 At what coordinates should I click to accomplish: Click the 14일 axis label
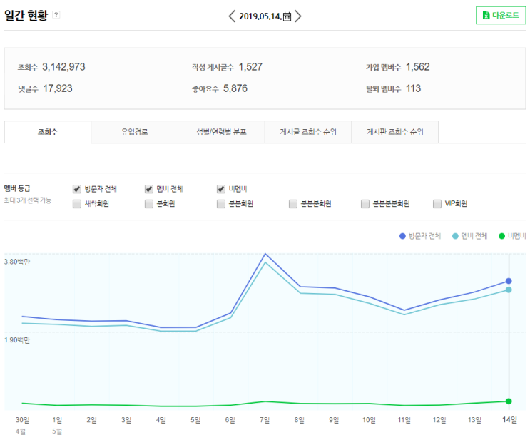click(x=509, y=420)
